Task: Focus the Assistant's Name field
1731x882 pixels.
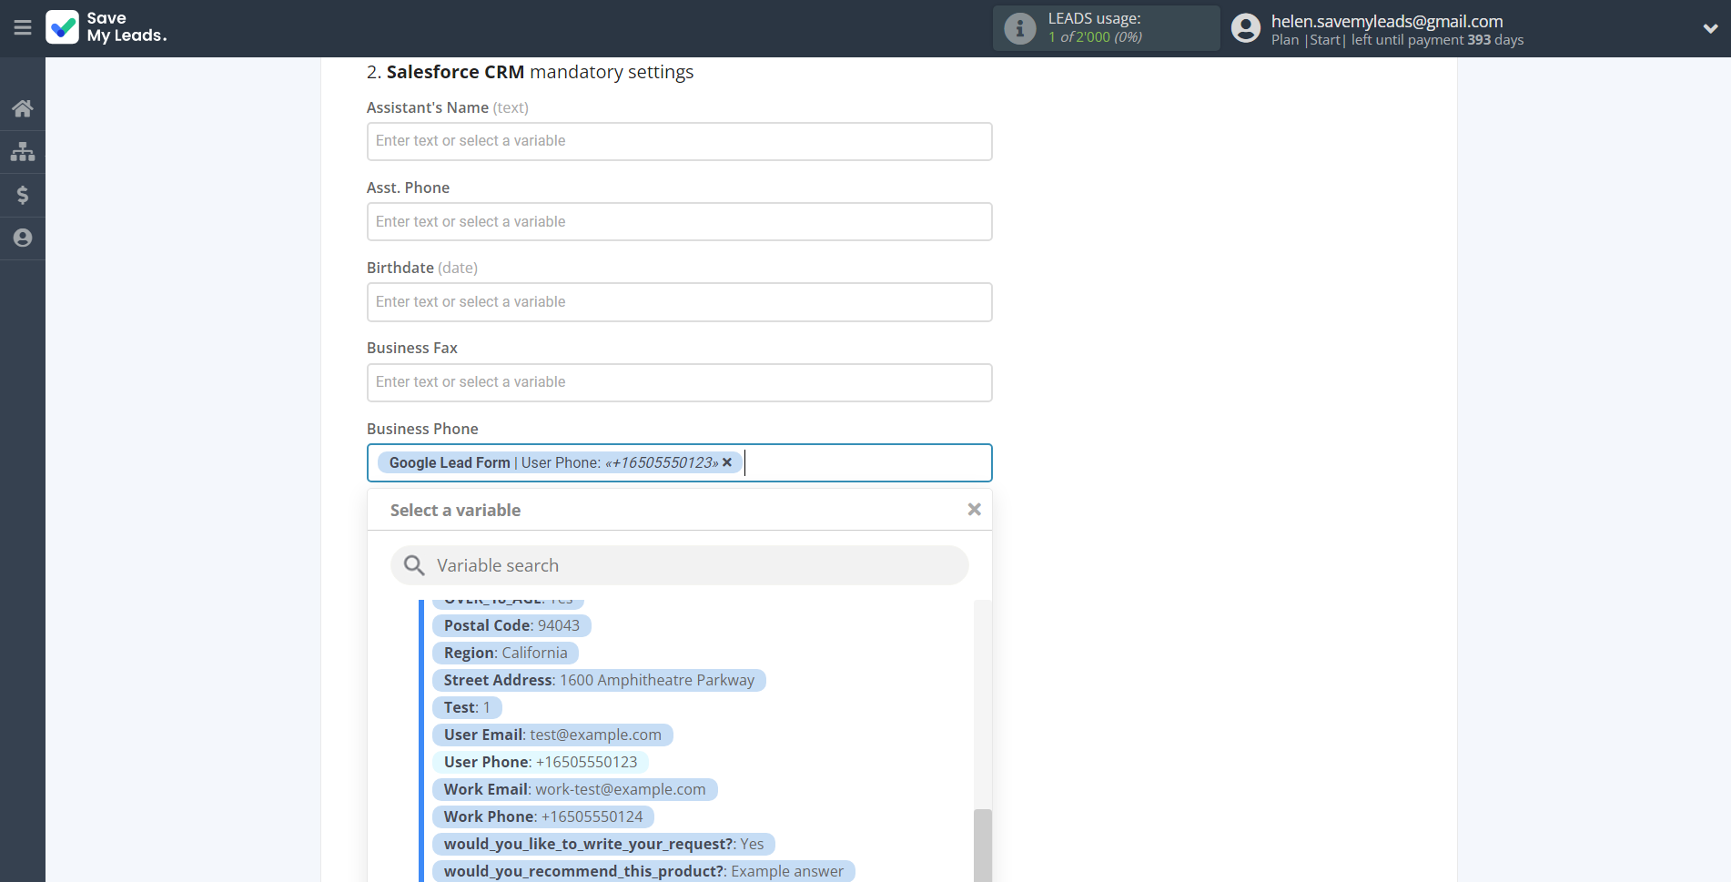Action: pos(679,141)
